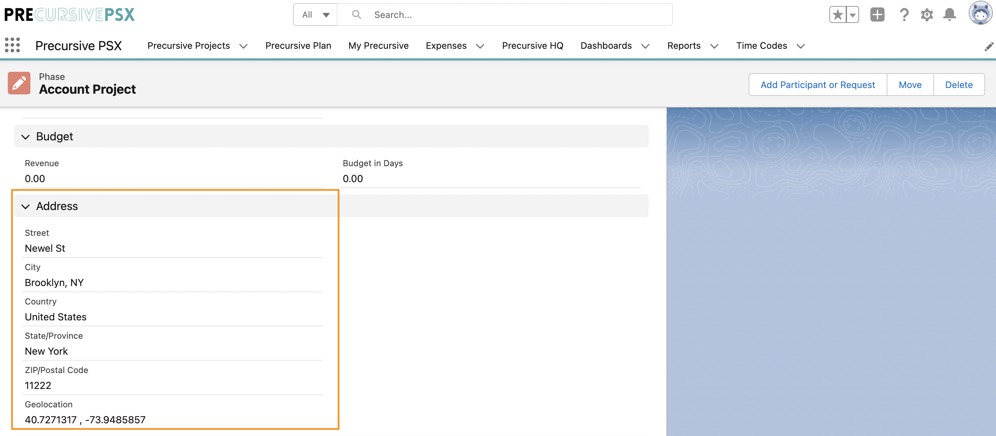Click the postal code 11222
This screenshot has width=996, height=436.
pos(38,385)
